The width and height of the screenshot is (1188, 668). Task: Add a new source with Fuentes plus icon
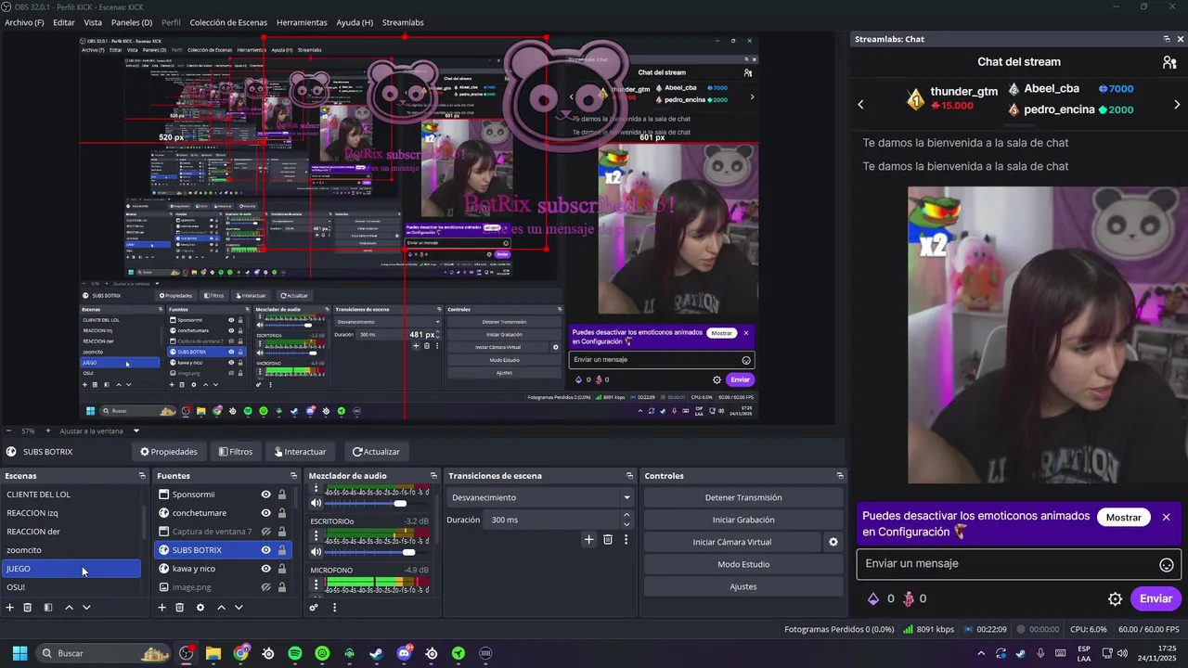click(161, 608)
